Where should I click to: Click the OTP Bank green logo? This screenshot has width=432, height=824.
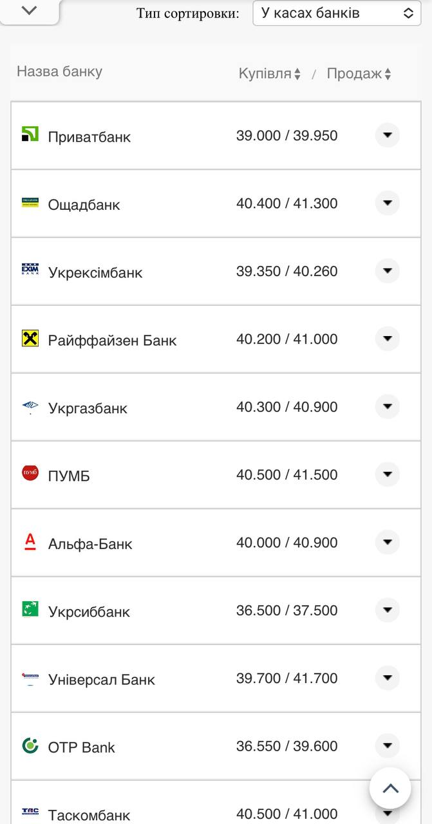[30, 745]
